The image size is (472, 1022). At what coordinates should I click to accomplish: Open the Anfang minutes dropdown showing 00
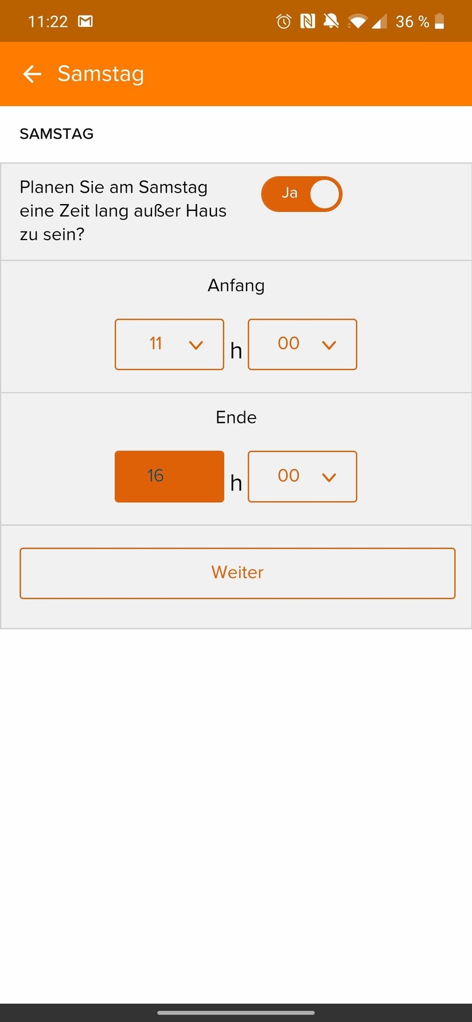pos(302,344)
